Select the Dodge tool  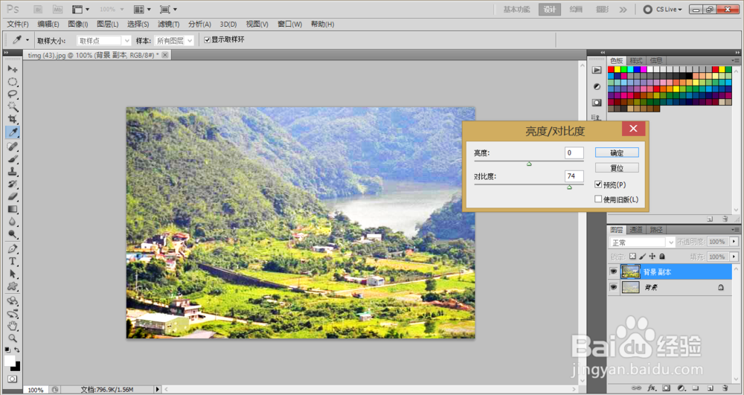13,234
